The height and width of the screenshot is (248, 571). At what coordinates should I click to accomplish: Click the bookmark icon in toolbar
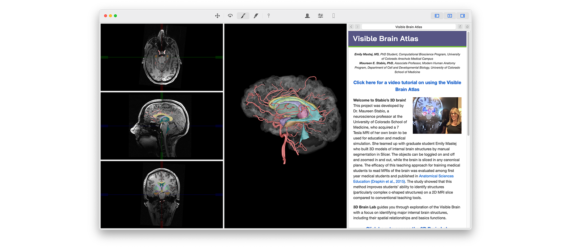(334, 16)
